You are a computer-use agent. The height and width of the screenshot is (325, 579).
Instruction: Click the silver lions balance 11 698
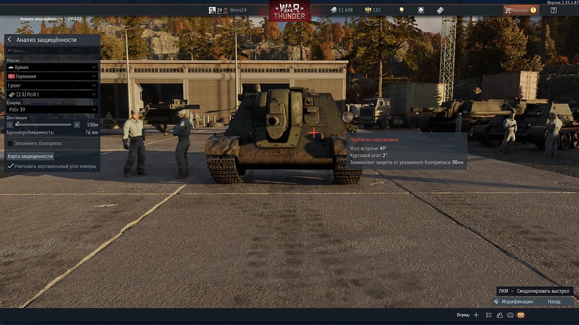tap(342, 10)
